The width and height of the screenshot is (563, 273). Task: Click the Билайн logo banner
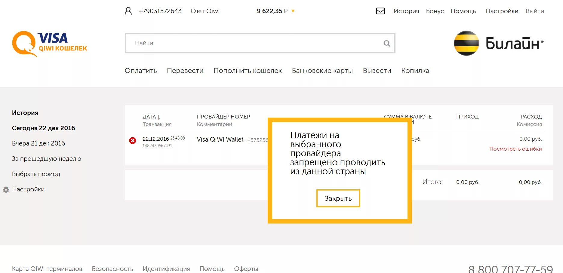click(x=499, y=43)
